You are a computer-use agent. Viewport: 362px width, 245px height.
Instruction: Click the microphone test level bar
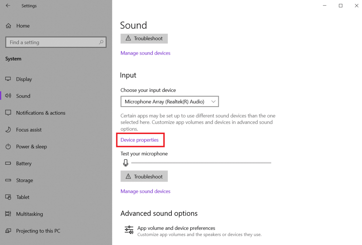pos(201,163)
